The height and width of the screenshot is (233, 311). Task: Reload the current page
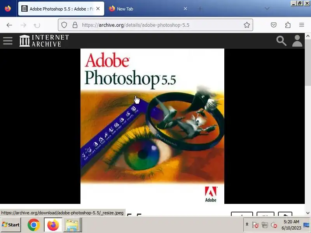[37, 25]
